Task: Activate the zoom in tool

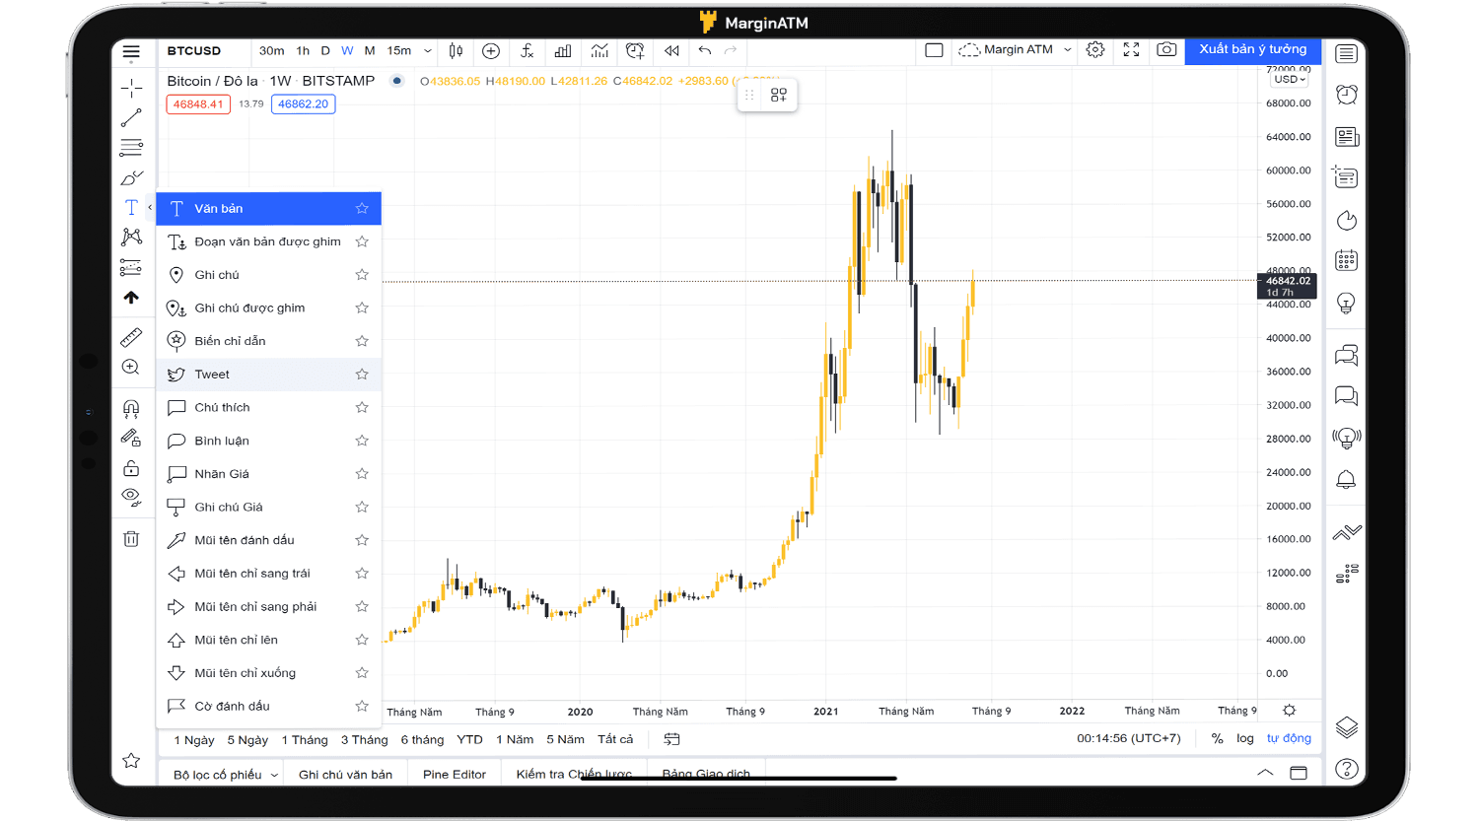Action: click(131, 368)
